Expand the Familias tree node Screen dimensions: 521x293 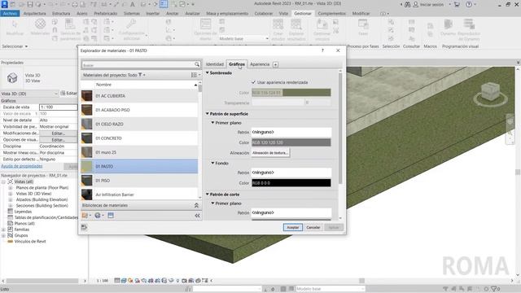tap(3, 230)
